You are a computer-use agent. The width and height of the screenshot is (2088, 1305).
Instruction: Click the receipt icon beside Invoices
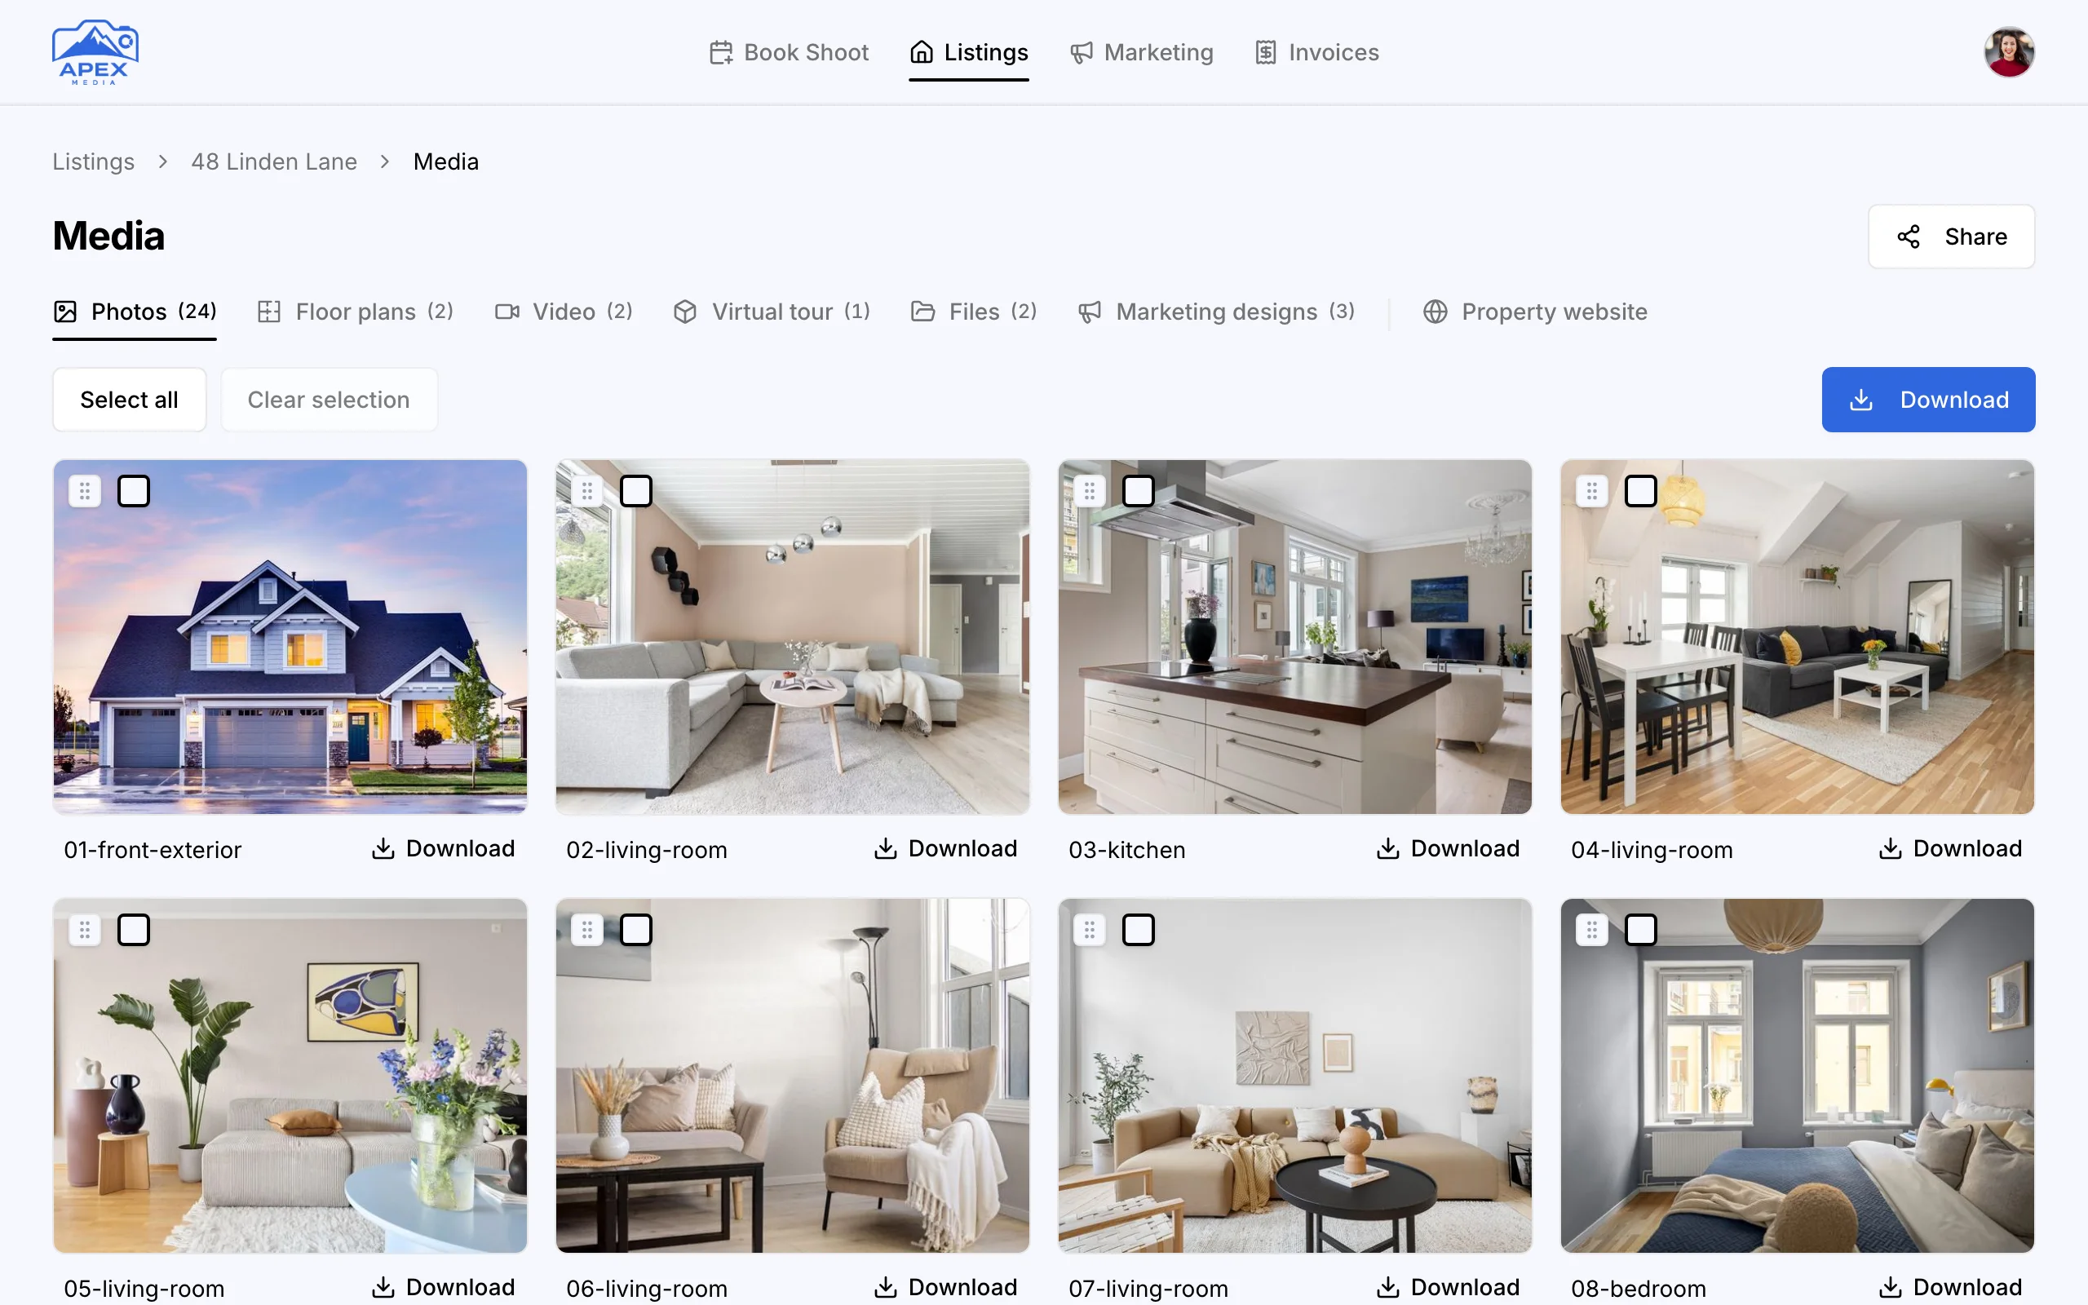[x=1266, y=53]
